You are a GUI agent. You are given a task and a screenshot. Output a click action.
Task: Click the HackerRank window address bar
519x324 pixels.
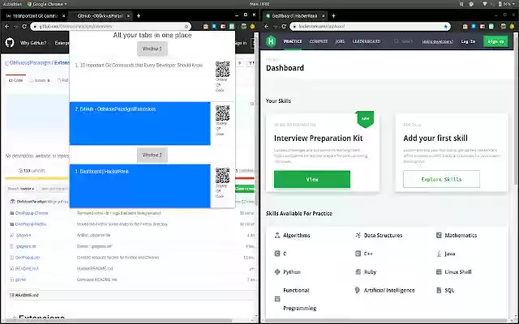click(x=370, y=26)
